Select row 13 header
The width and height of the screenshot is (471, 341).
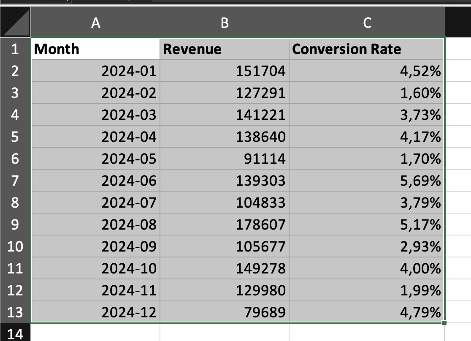pyautogui.click(x=15, y=312)
